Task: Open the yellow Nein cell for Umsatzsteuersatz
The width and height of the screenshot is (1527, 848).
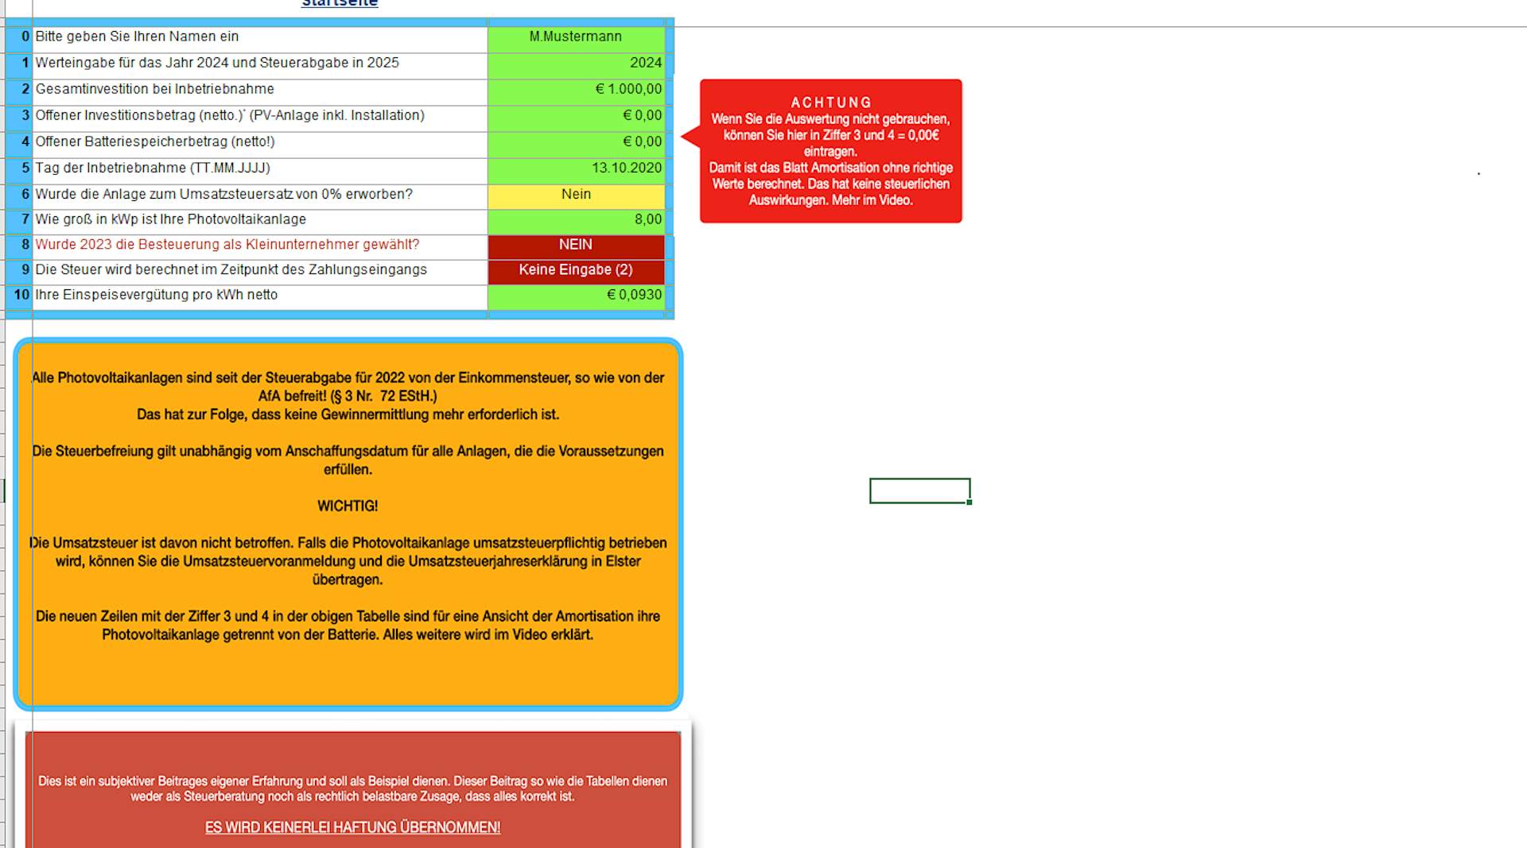Action: click(x=576, y=195)
